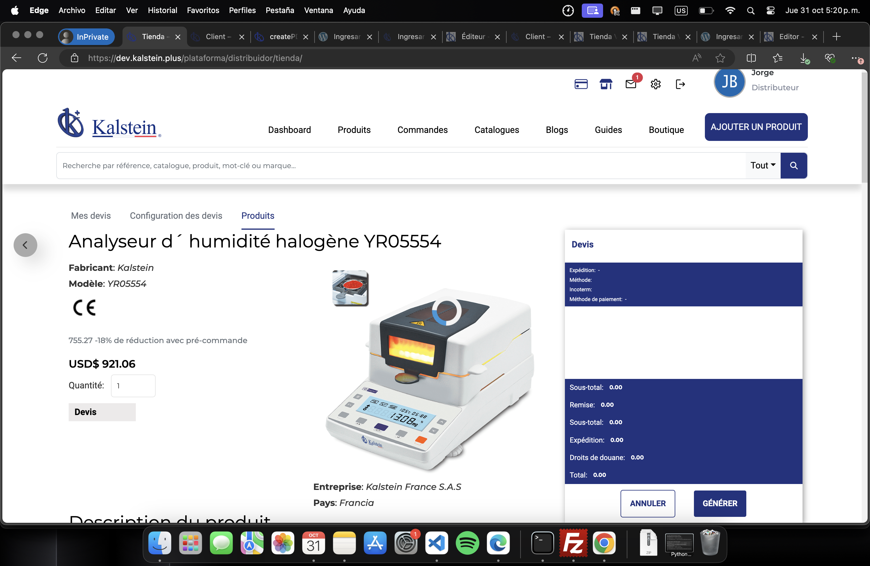Click AJOUTER UN PRODUIT button
Screen dimensions: 870x566
point(756,127)
